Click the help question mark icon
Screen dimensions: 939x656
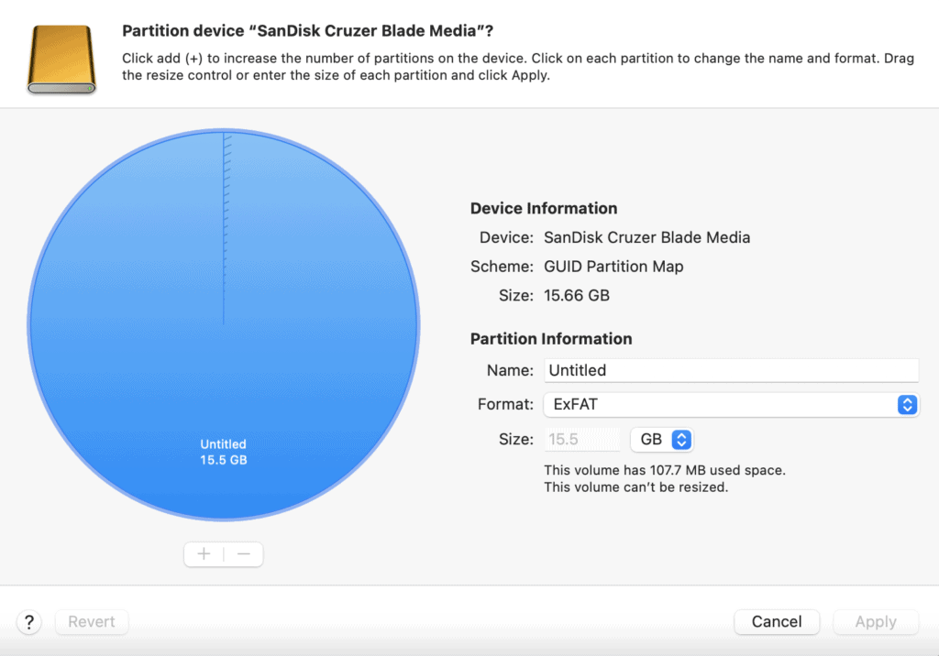[x=28, y=622]
